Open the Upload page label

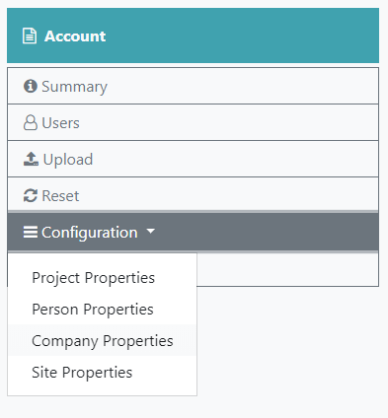(x=68, y=160)
